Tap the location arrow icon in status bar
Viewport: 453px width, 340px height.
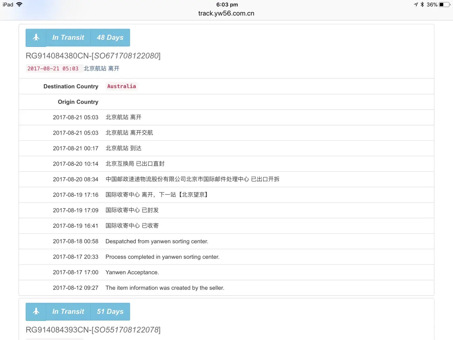[x=416, y=4]
